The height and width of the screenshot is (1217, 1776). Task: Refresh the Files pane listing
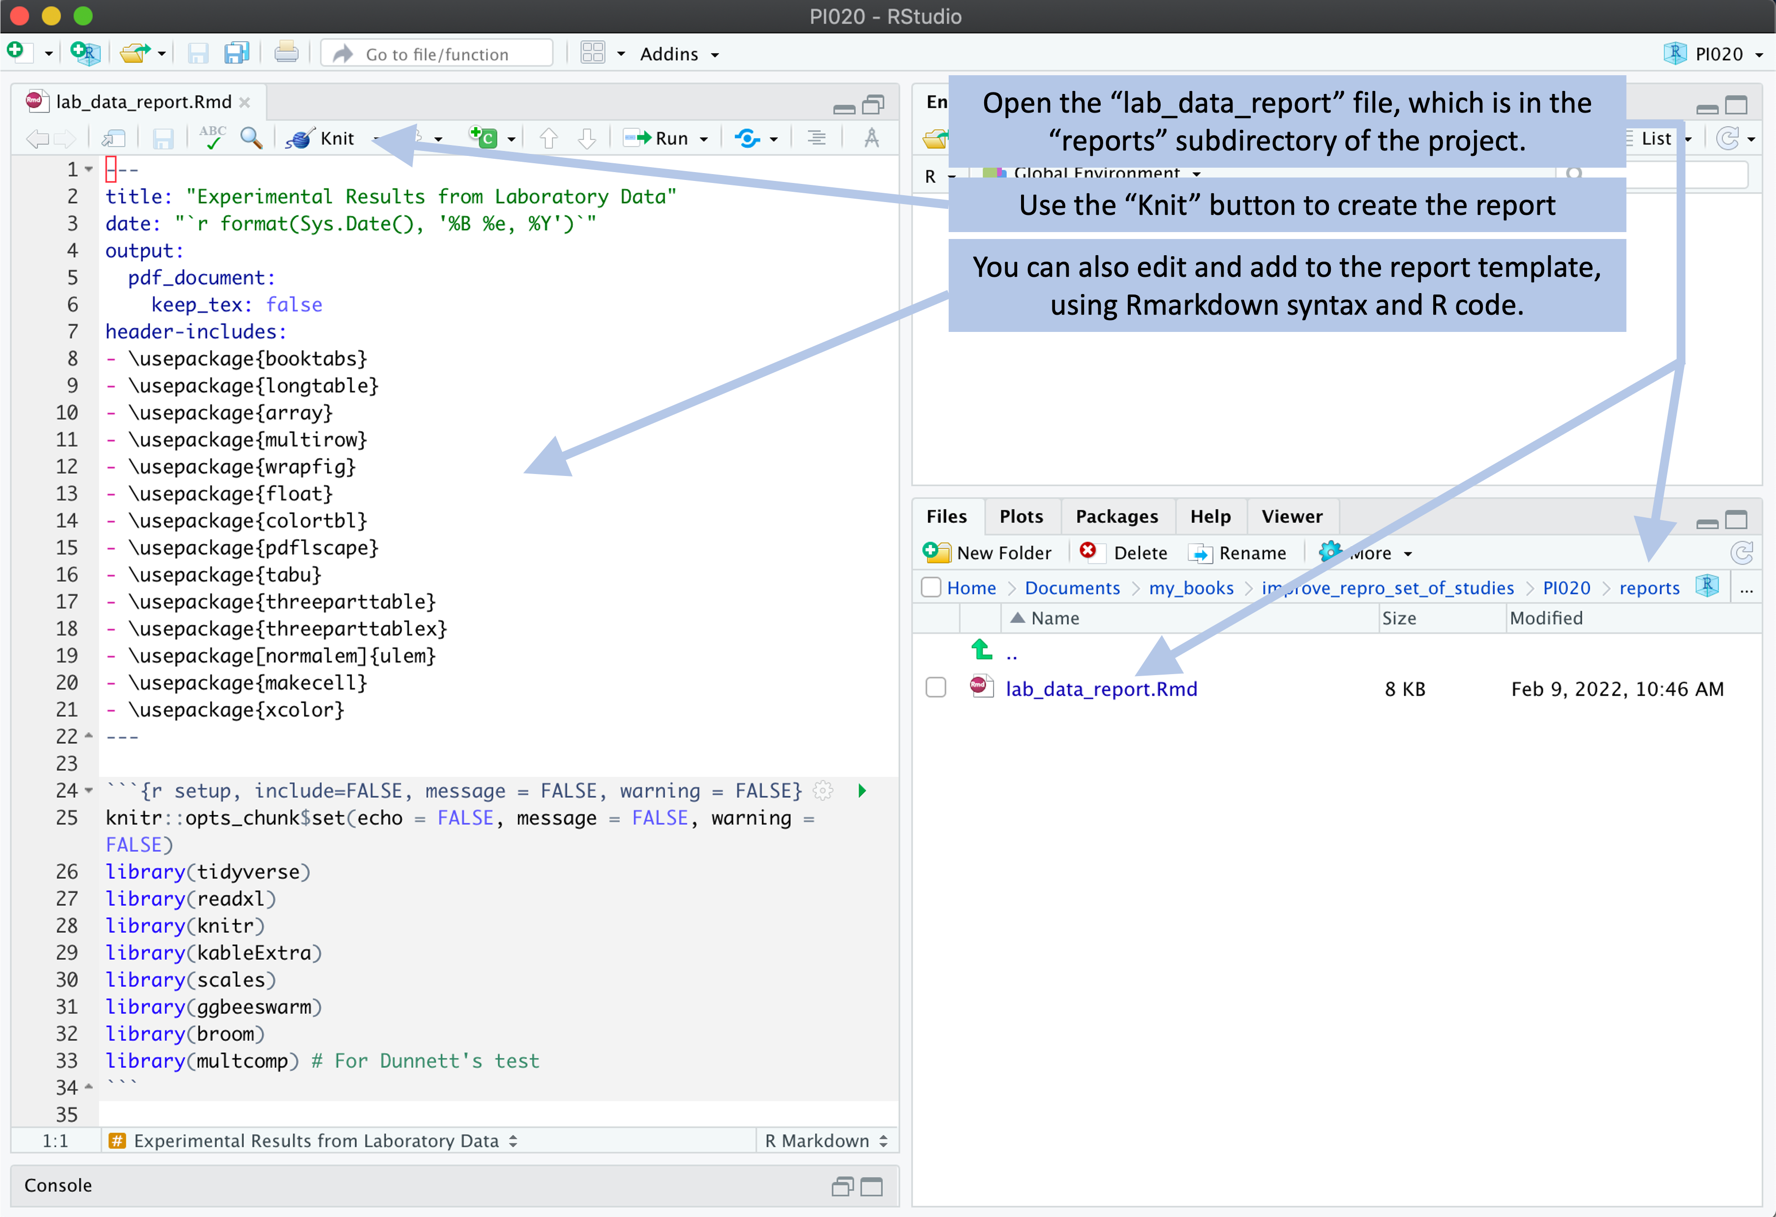1742,553
